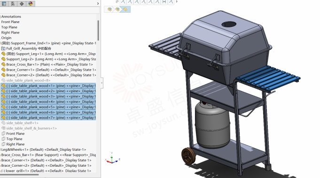320x178 pixels.
Task: Select the Annotations tree node
Action: 11,16
